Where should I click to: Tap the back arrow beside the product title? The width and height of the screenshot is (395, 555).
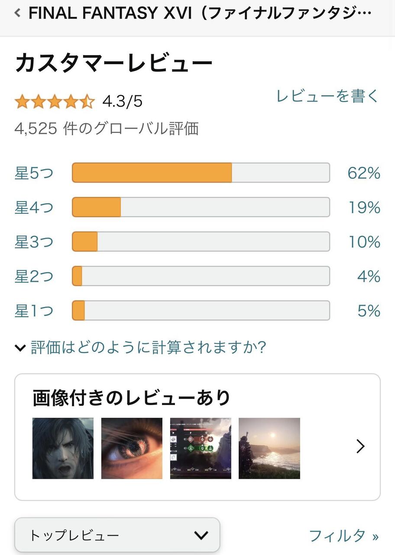tap(17, 13)
